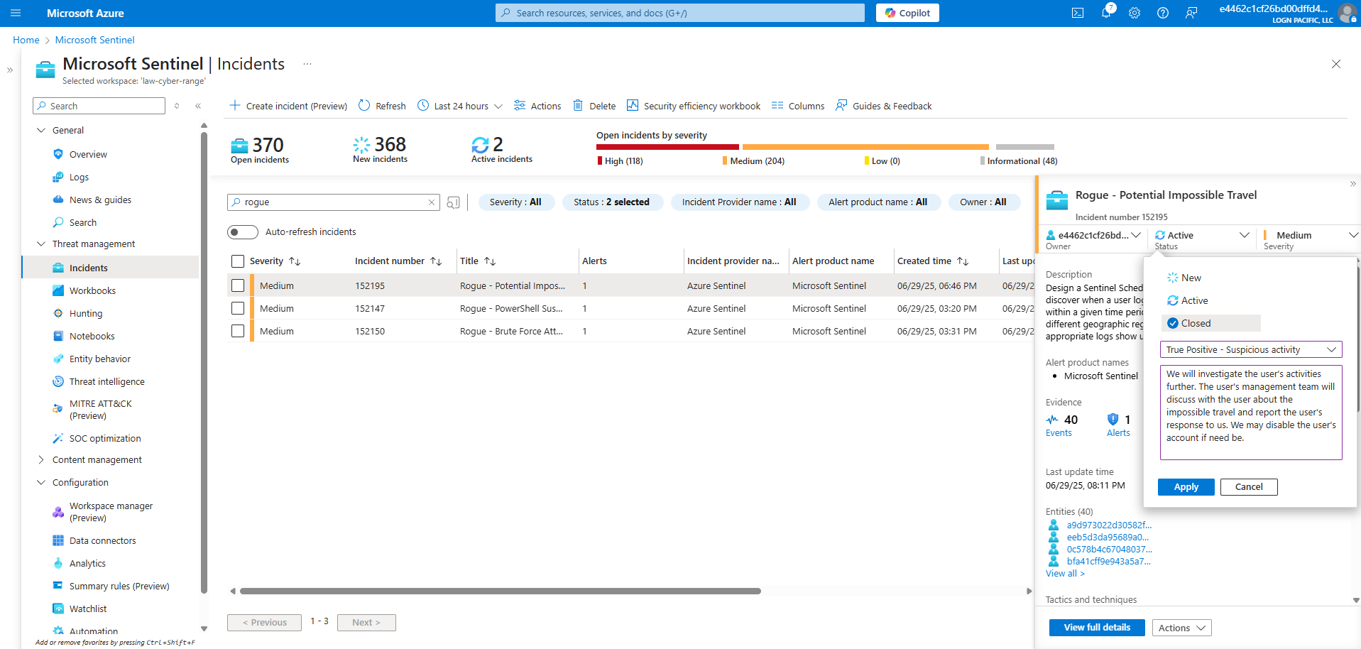Open Hunting in the sidebar
The height and width of the screenshot is (649, 1361).
86,314
